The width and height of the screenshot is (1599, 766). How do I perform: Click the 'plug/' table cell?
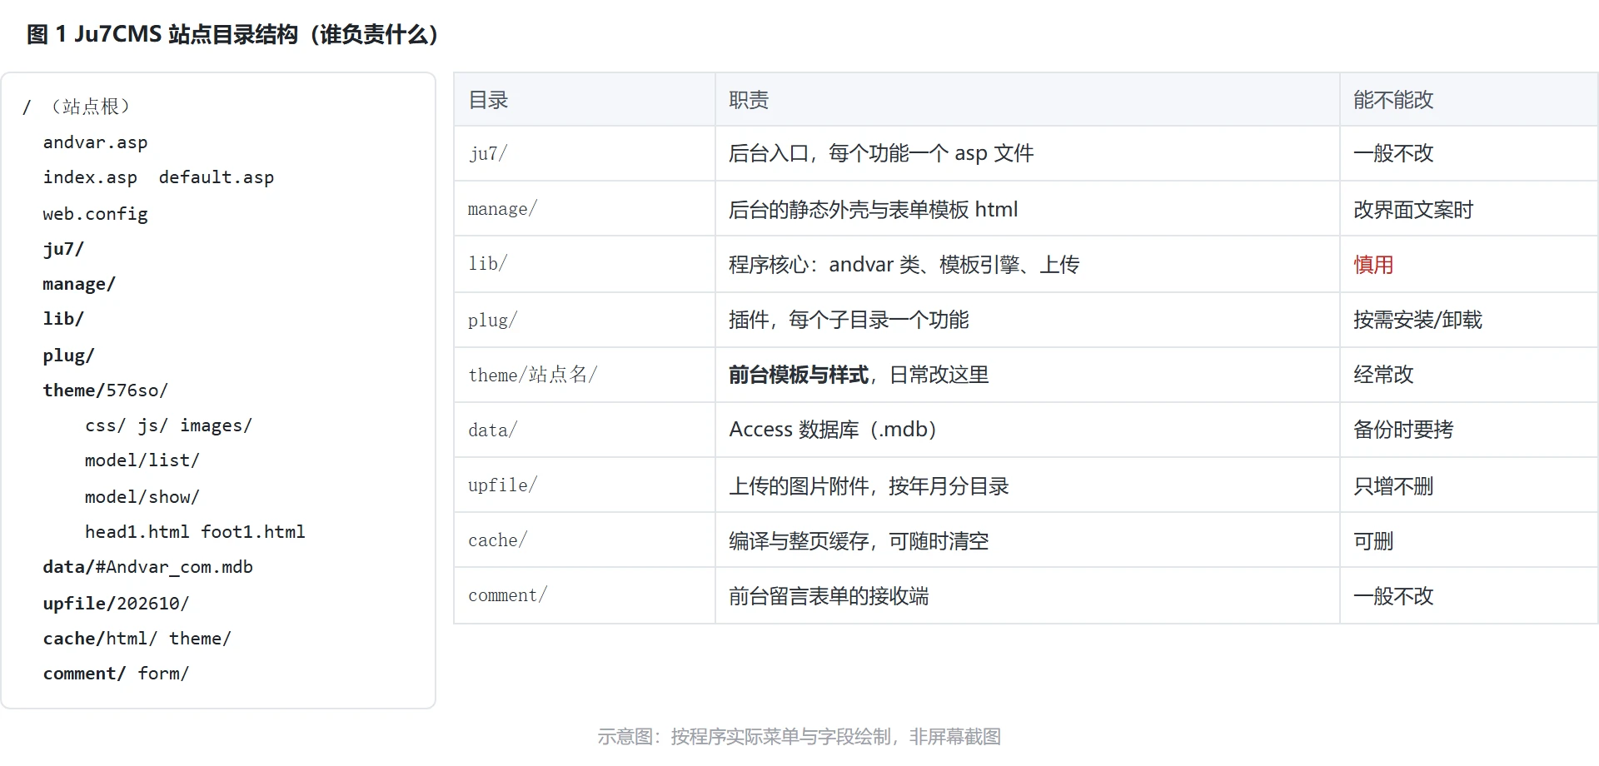point(585,320)
